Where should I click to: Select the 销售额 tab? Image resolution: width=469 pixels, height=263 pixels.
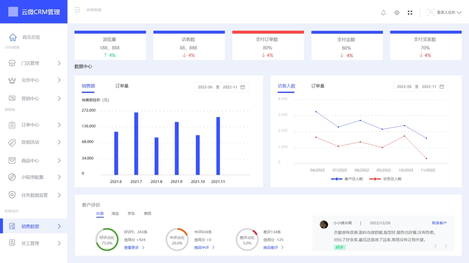[x=88, y=86]
